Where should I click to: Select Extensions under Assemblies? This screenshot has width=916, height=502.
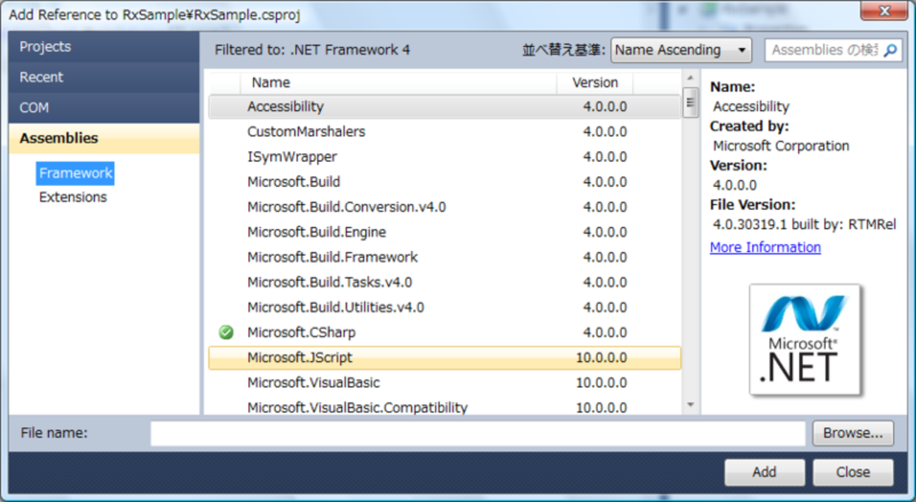pyautogui.click(x=73, y=197)
